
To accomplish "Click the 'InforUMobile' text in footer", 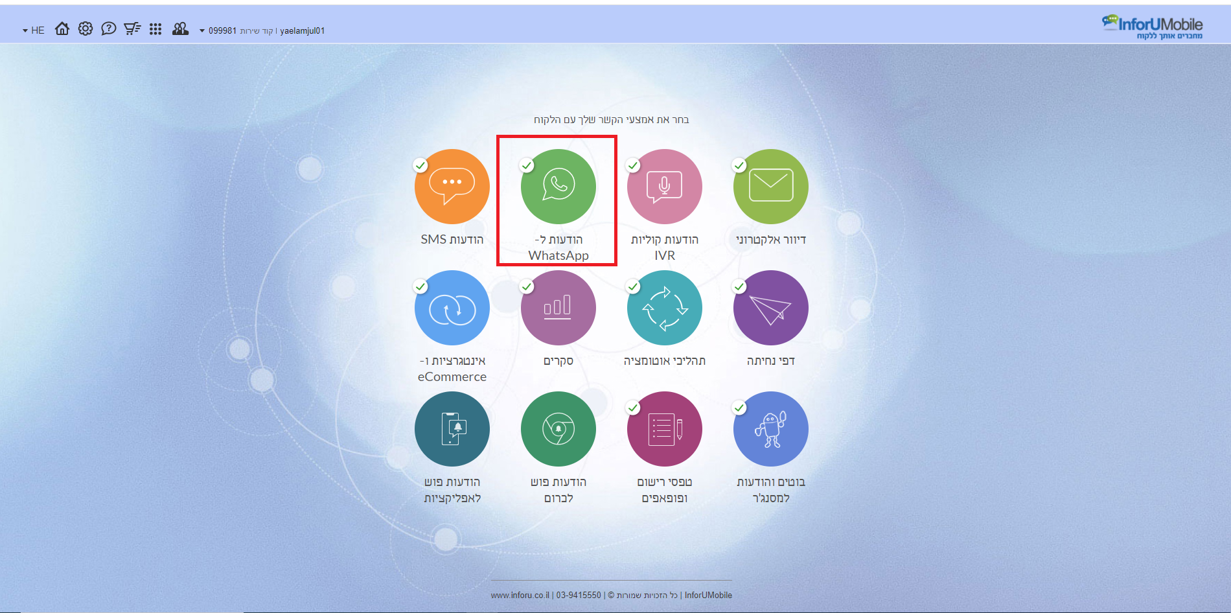I will pyautogui.click(x=708, y=595).
